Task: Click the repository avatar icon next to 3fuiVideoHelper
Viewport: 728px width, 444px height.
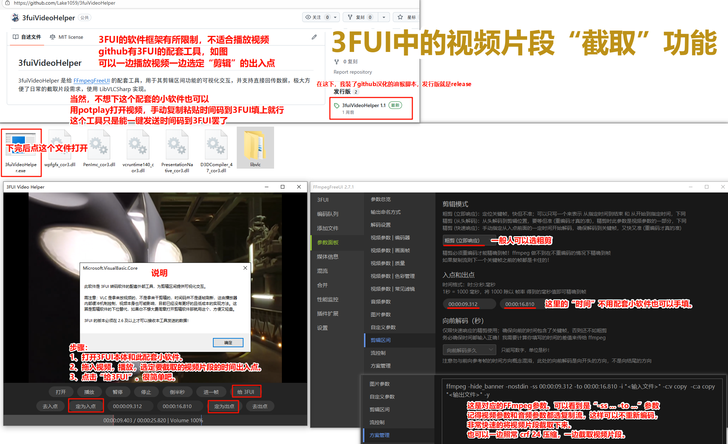Action: tap(15, 17)
